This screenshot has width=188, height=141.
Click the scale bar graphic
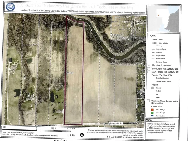[36, 130]
